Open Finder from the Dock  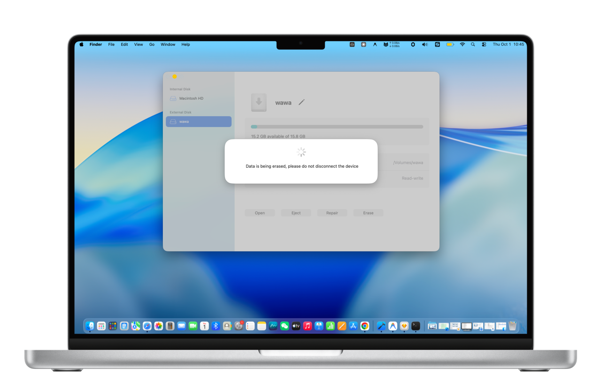[x=90, y=326]
